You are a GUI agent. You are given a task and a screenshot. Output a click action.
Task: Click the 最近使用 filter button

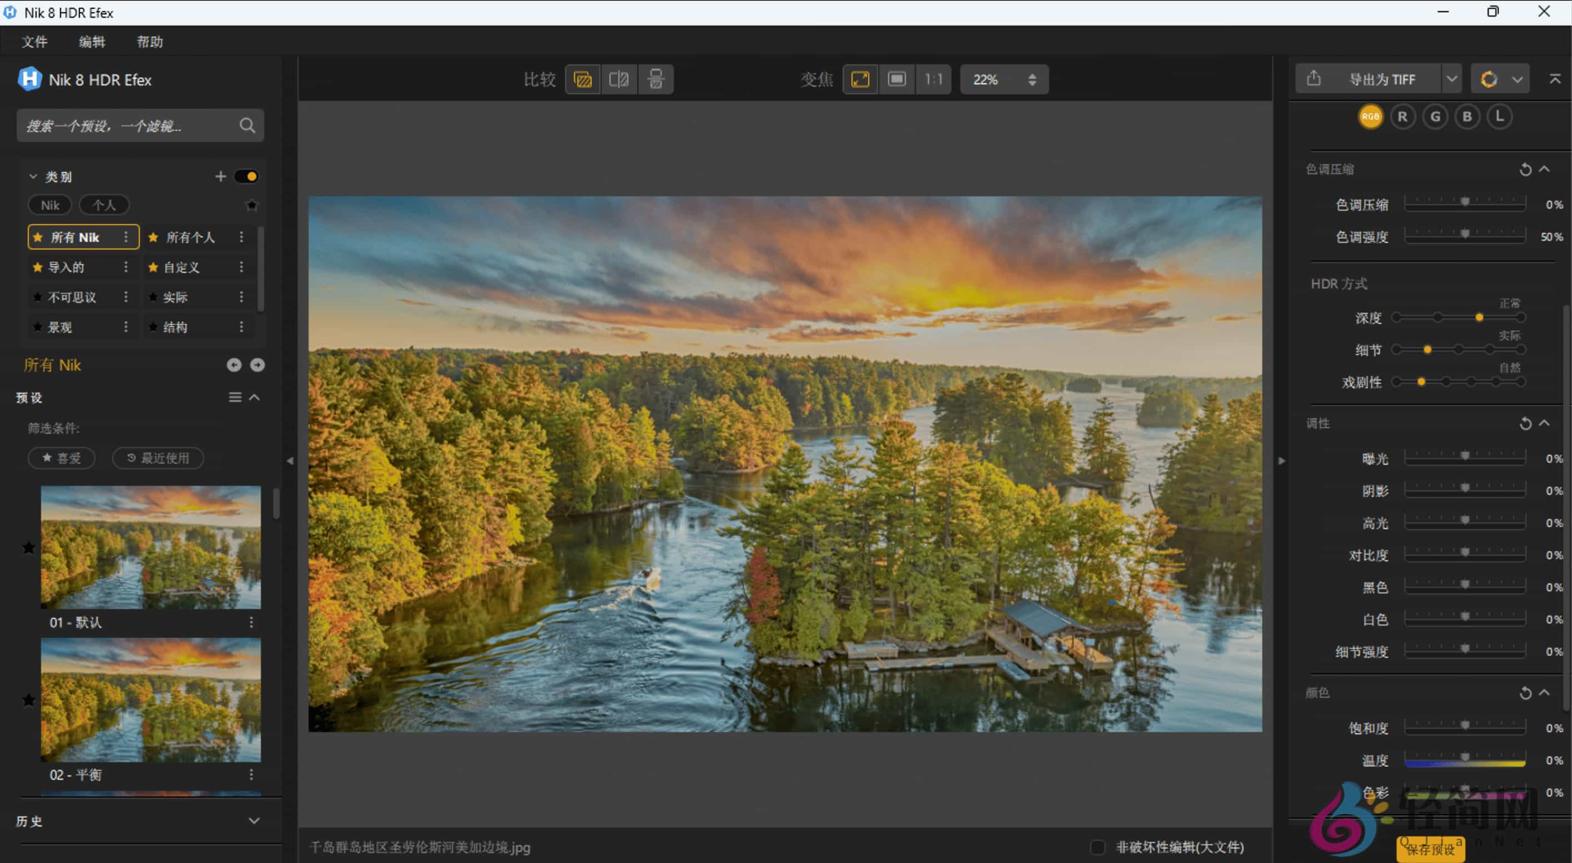point(158,458)
